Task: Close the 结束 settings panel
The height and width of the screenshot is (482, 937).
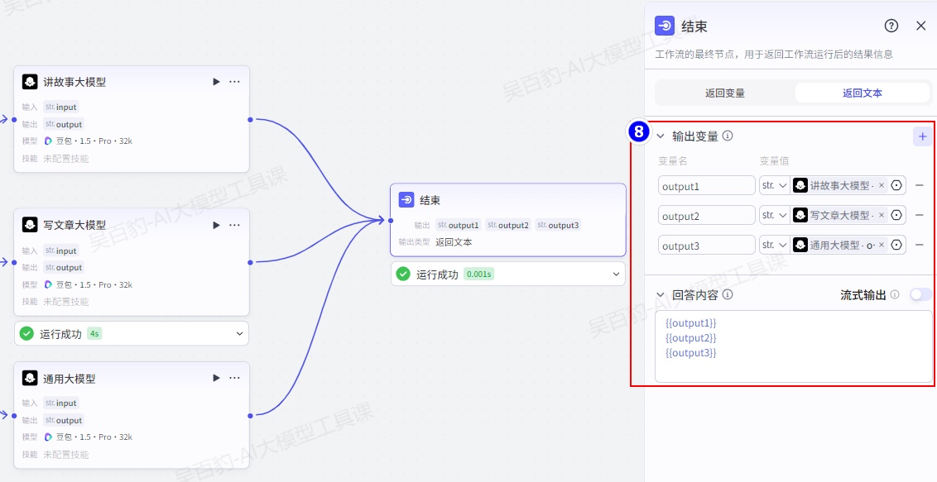Action: [x=920, y=26]
